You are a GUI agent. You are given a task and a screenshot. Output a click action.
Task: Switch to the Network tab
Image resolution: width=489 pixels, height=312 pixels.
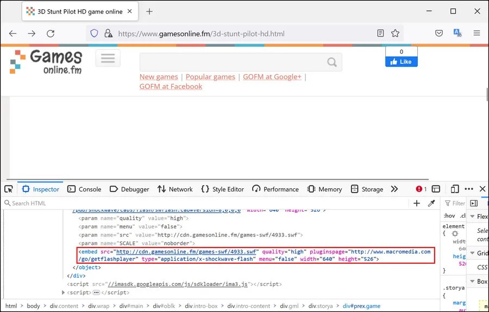pos(175,189)
